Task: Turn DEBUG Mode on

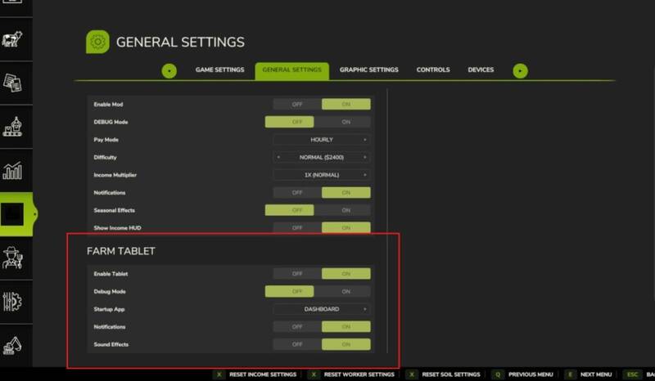Action: pos(346,122)
